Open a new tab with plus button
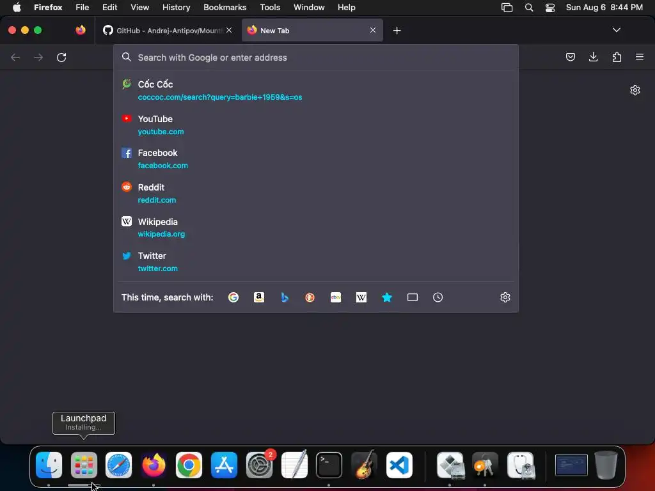 click(x=397, y=31)
